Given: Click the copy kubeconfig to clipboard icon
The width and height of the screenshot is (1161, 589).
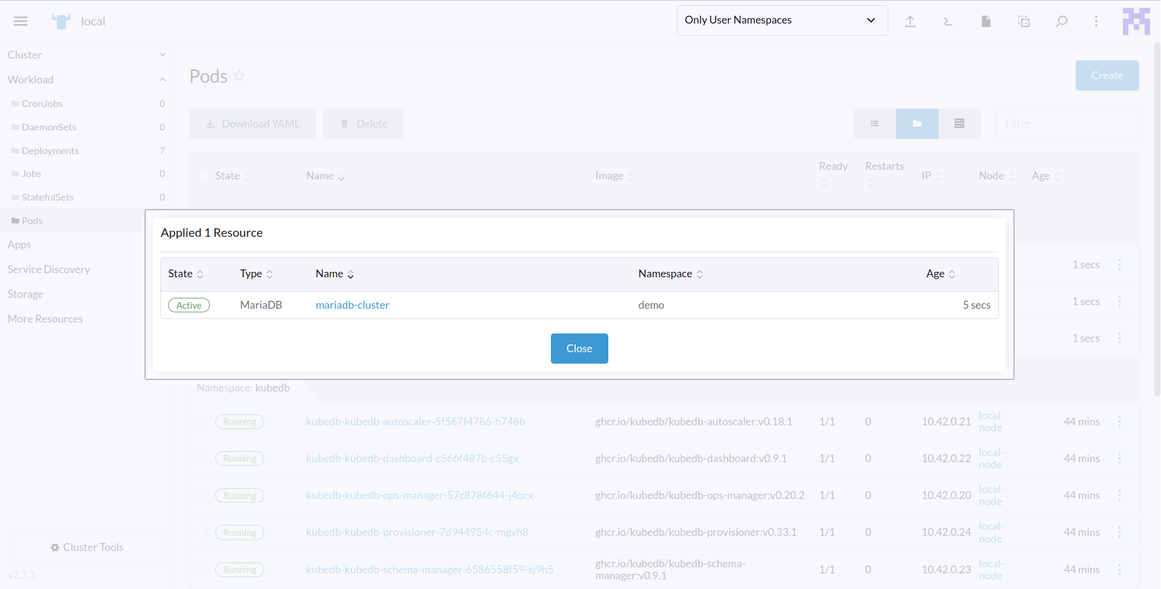Looking at the screenshot, I should (1024, 21).
